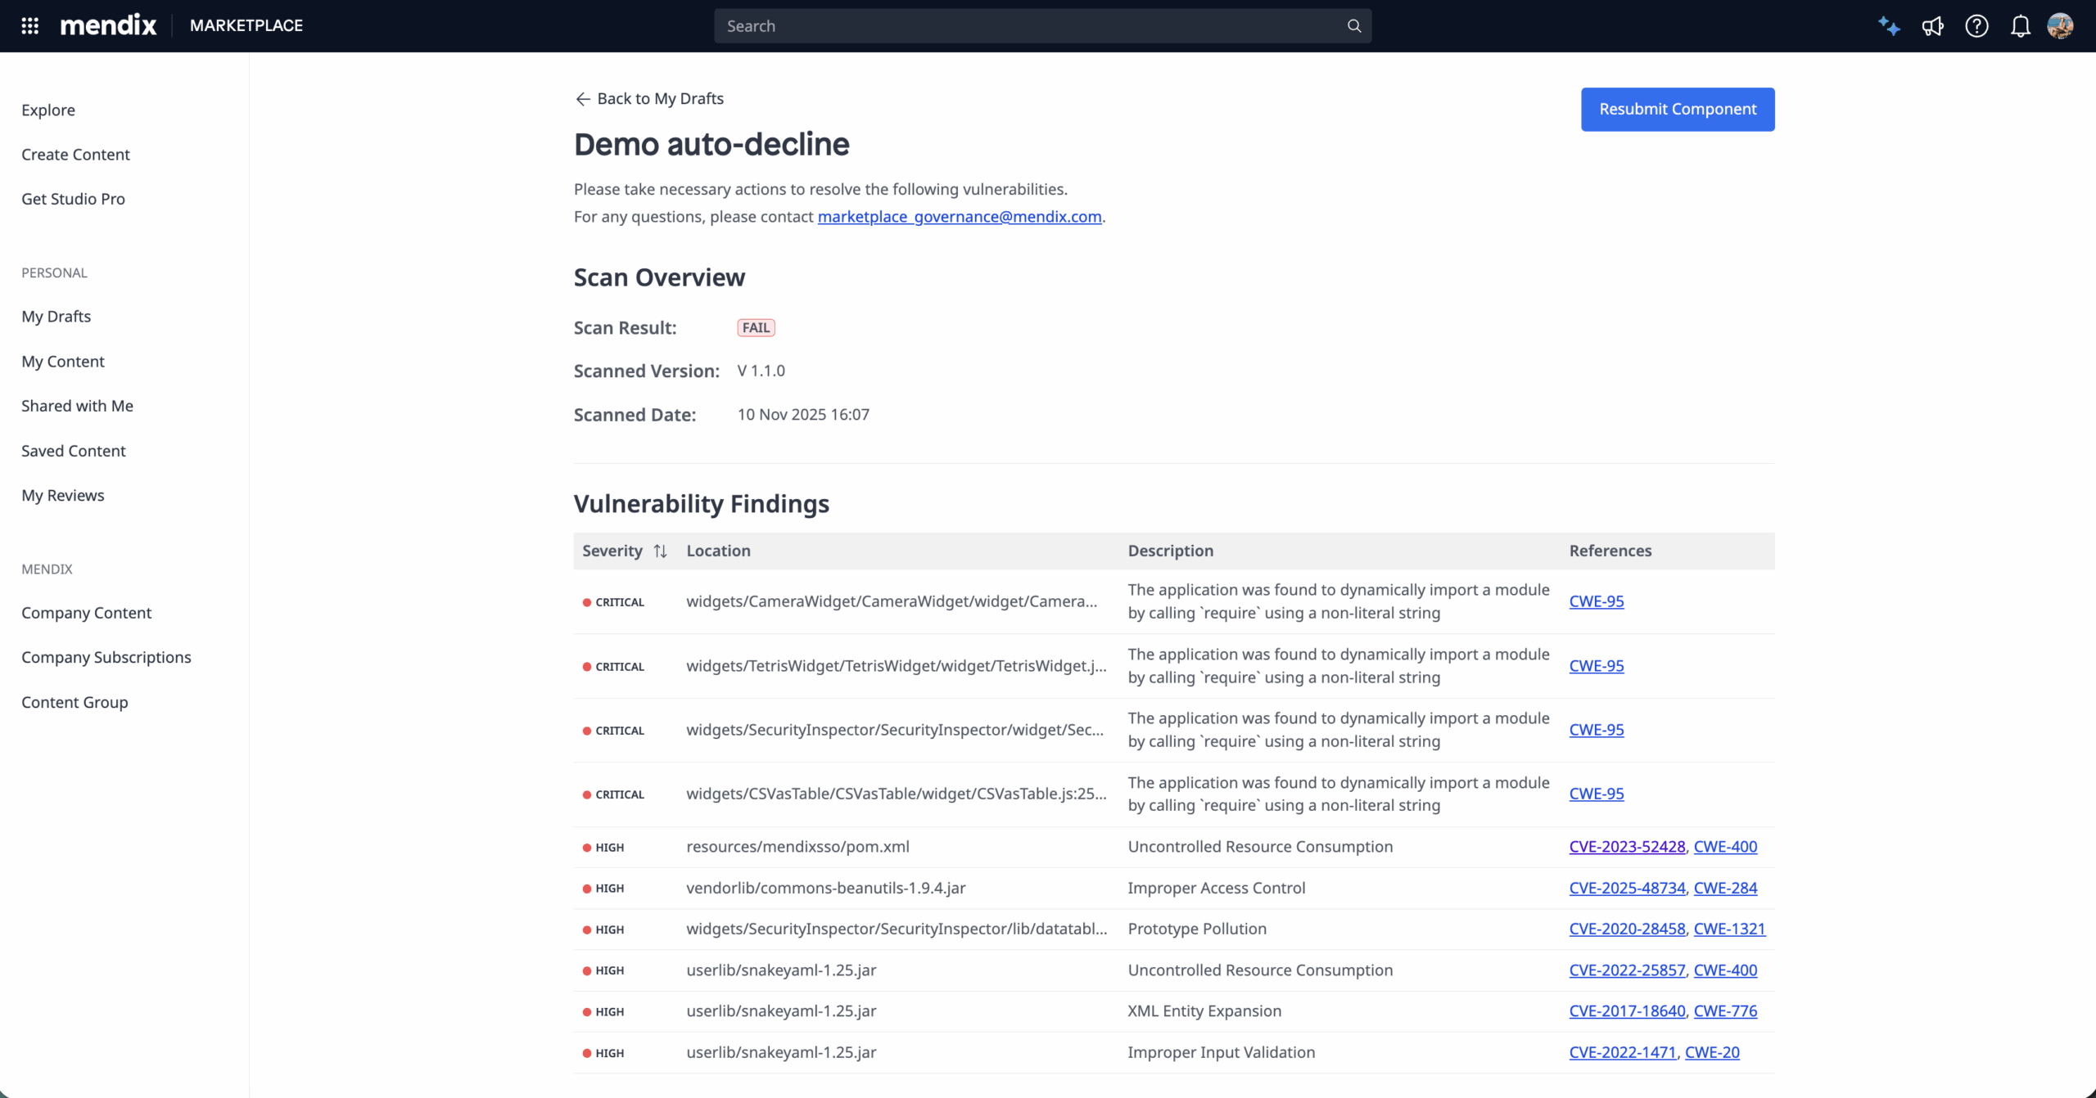Click the search magnifier icon
This screenshot has height=1098, width=2096.
[x=1353, y=25]
